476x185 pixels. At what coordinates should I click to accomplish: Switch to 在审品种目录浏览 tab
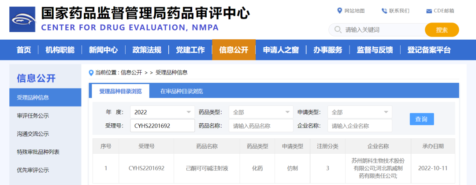[x=182, y=91]
